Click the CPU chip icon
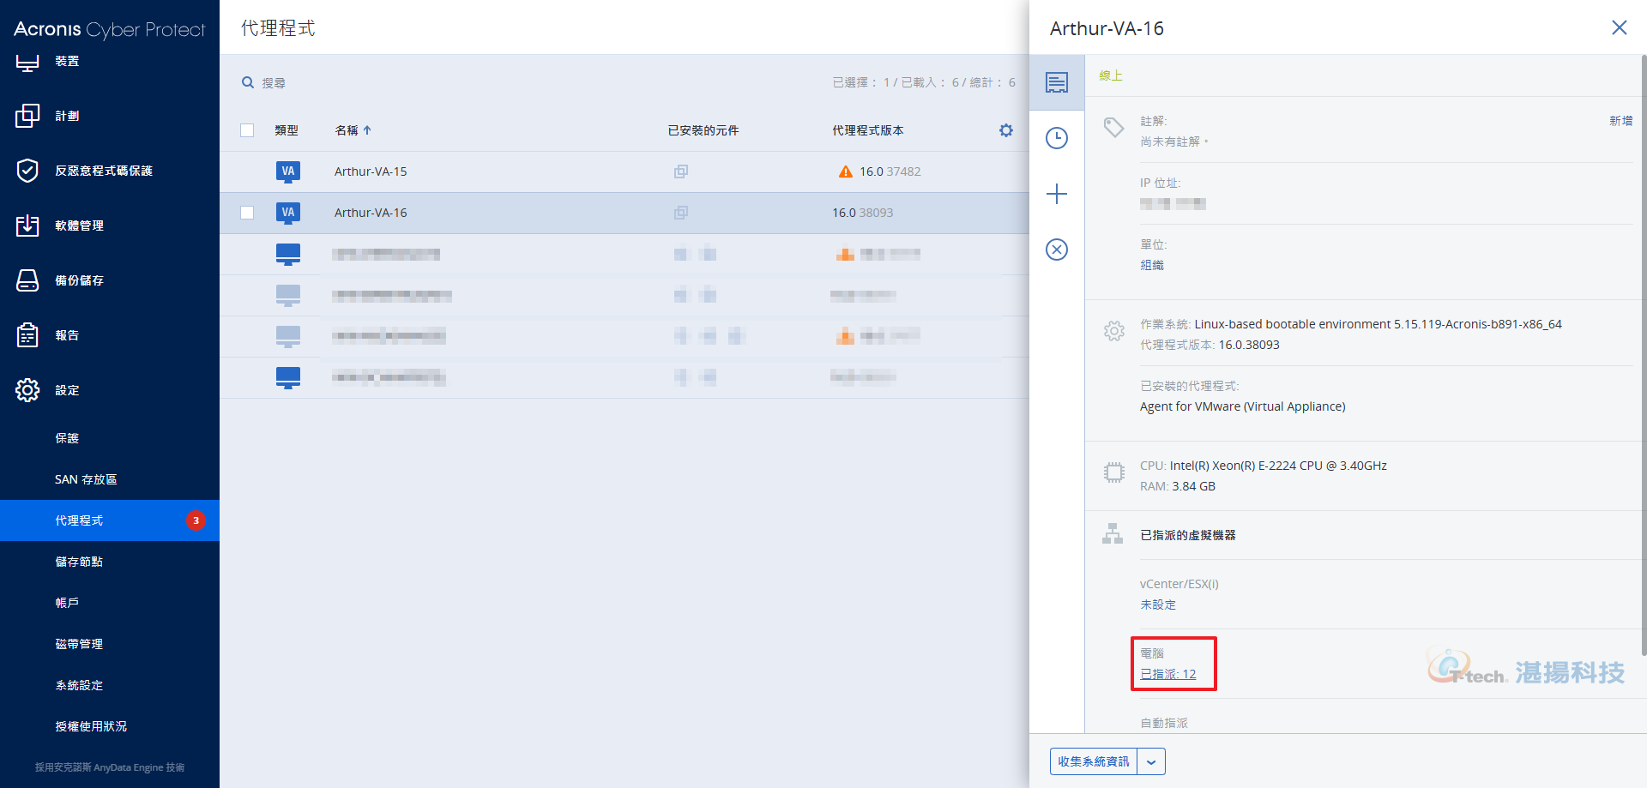The width and height of the screenshot is (1647, 788). pos(1113,472)
